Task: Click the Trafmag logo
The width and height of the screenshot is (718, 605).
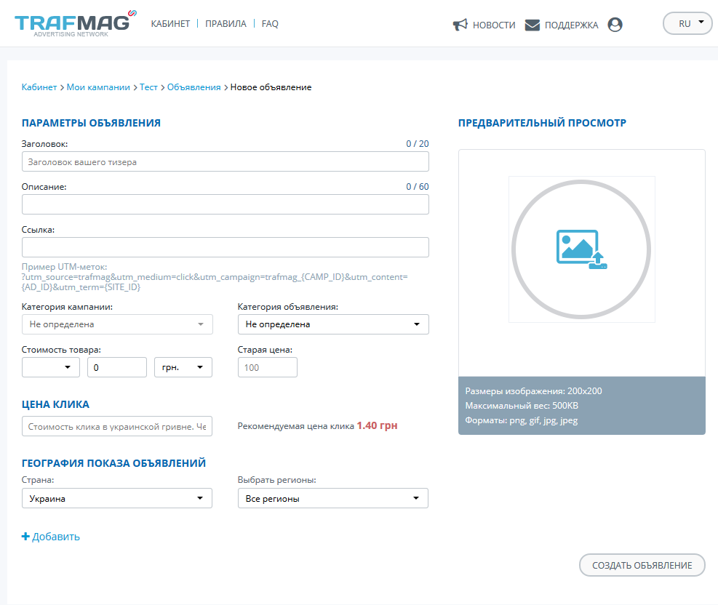Action: tap(74, 23)
